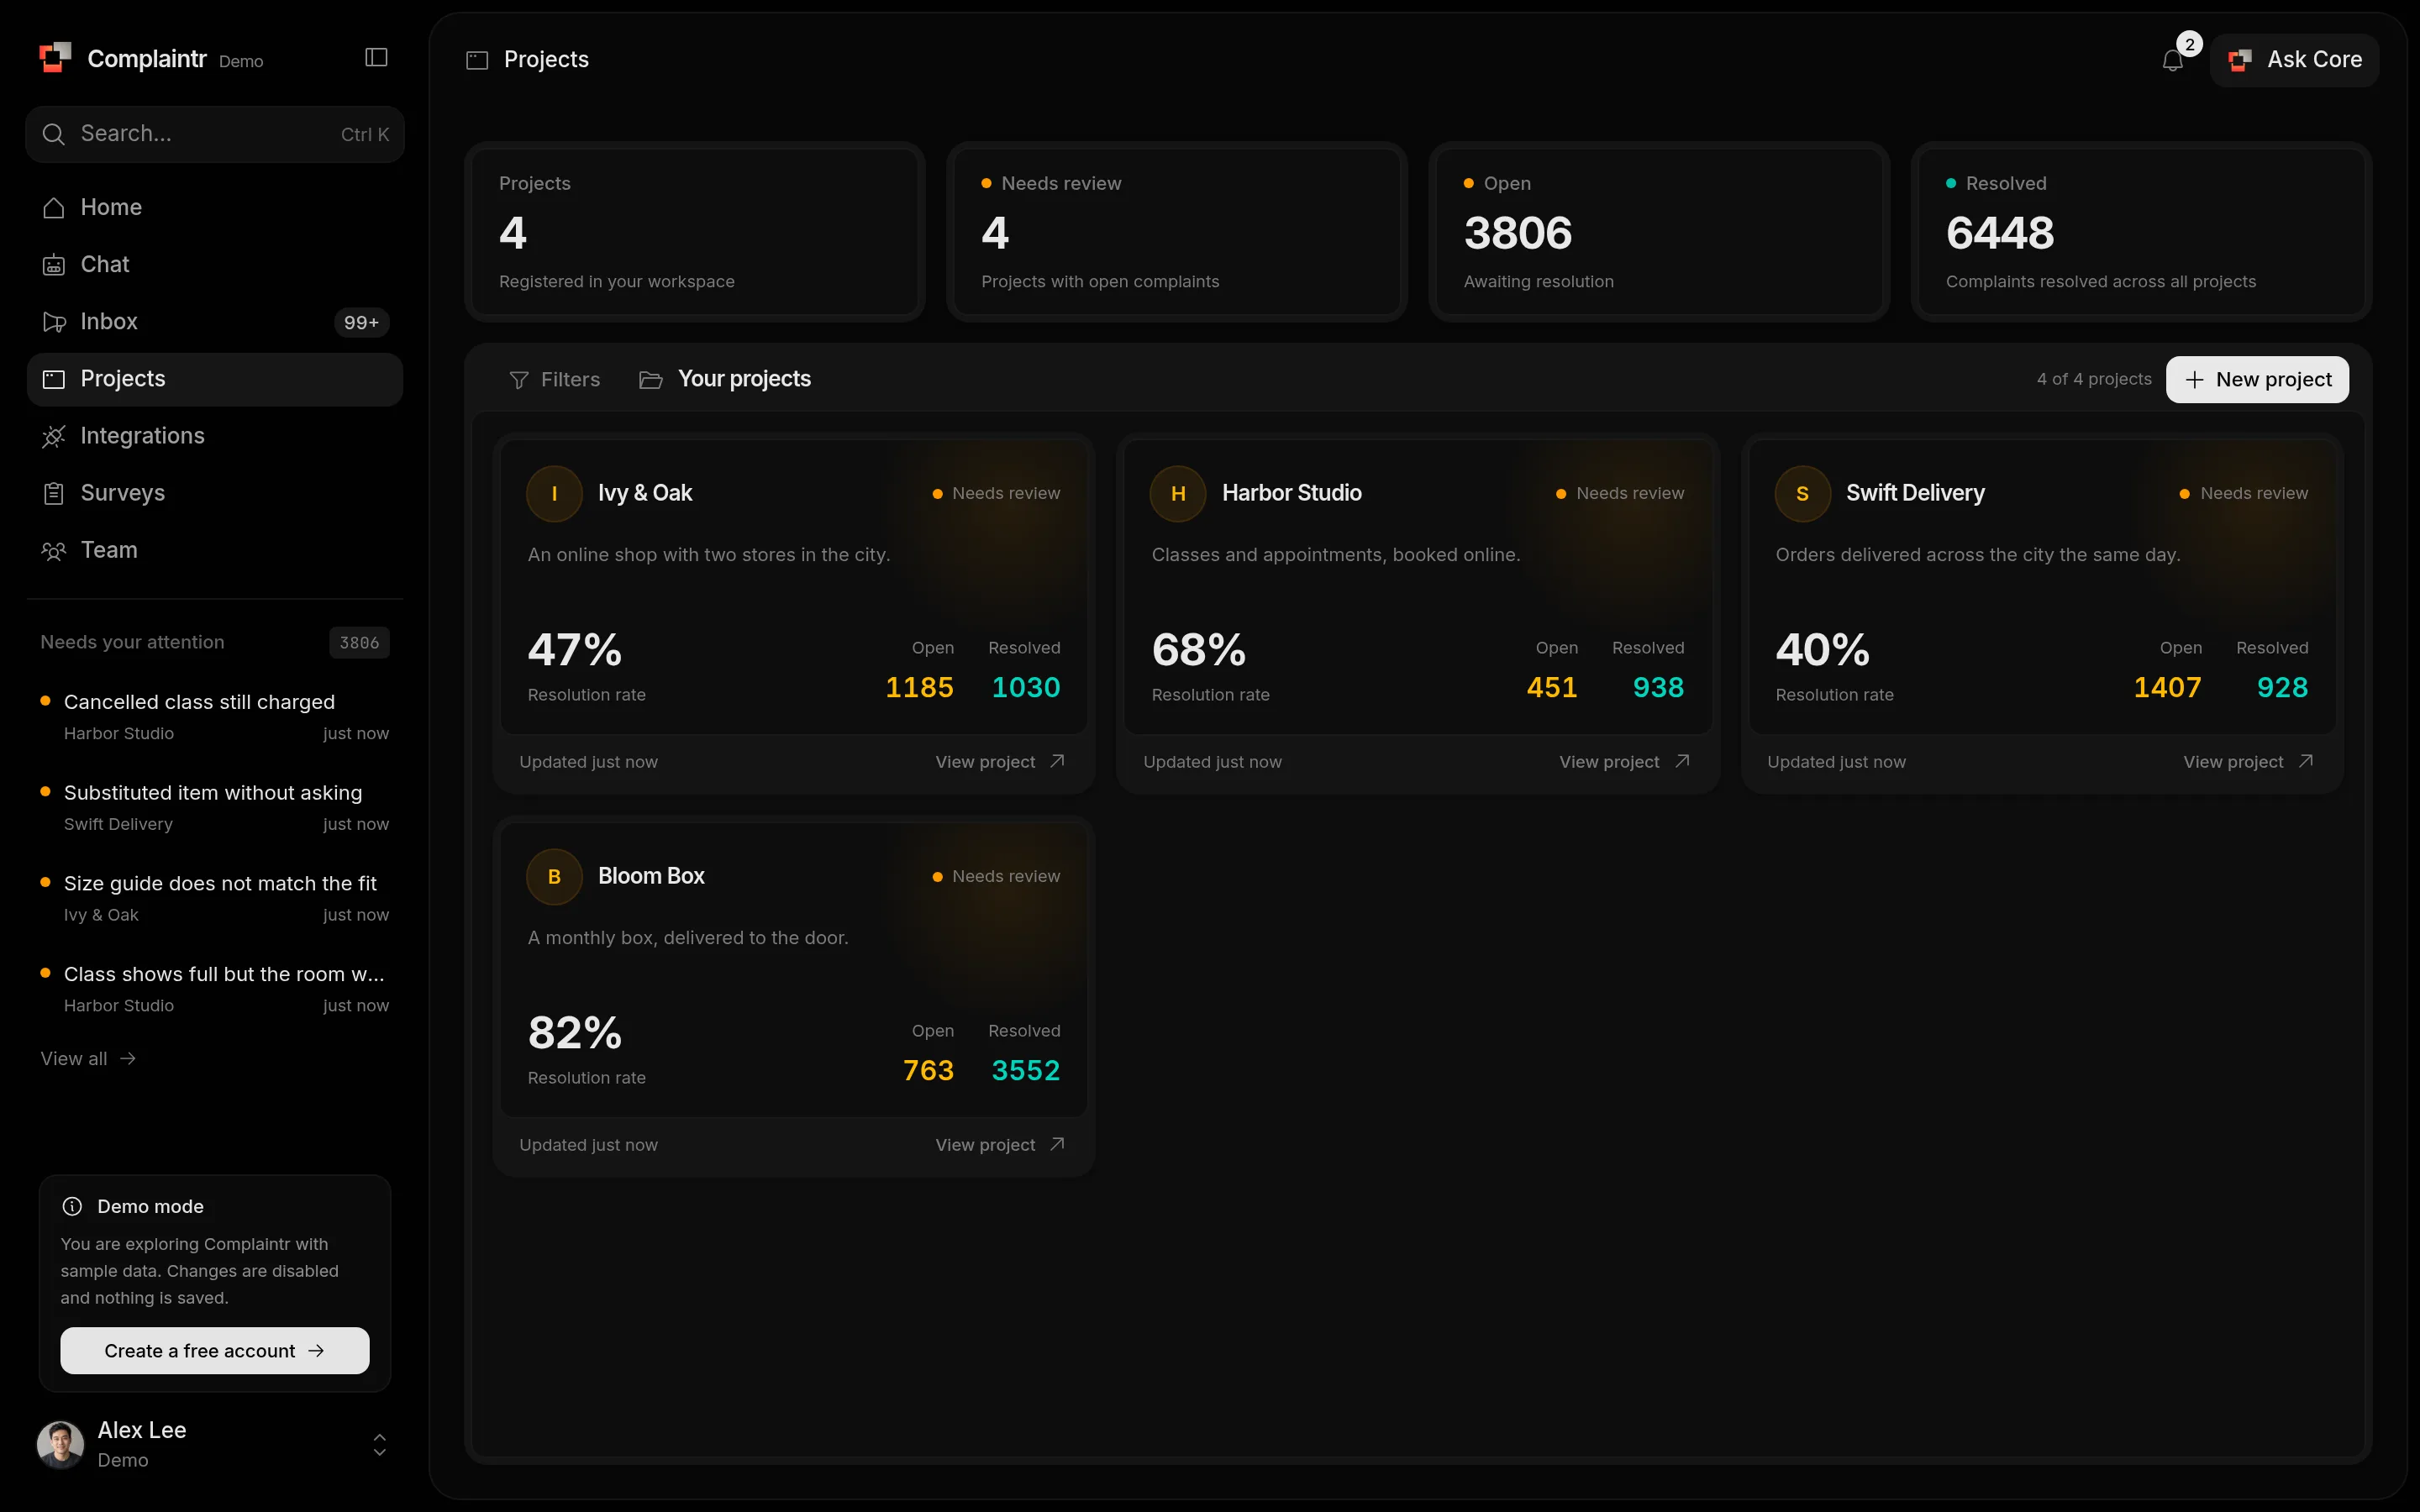Image resolution: width=2420 pixels, height=1512 pixels.
Task: Open Surveys in the sidebar
Action: click(x=215, y=493)
